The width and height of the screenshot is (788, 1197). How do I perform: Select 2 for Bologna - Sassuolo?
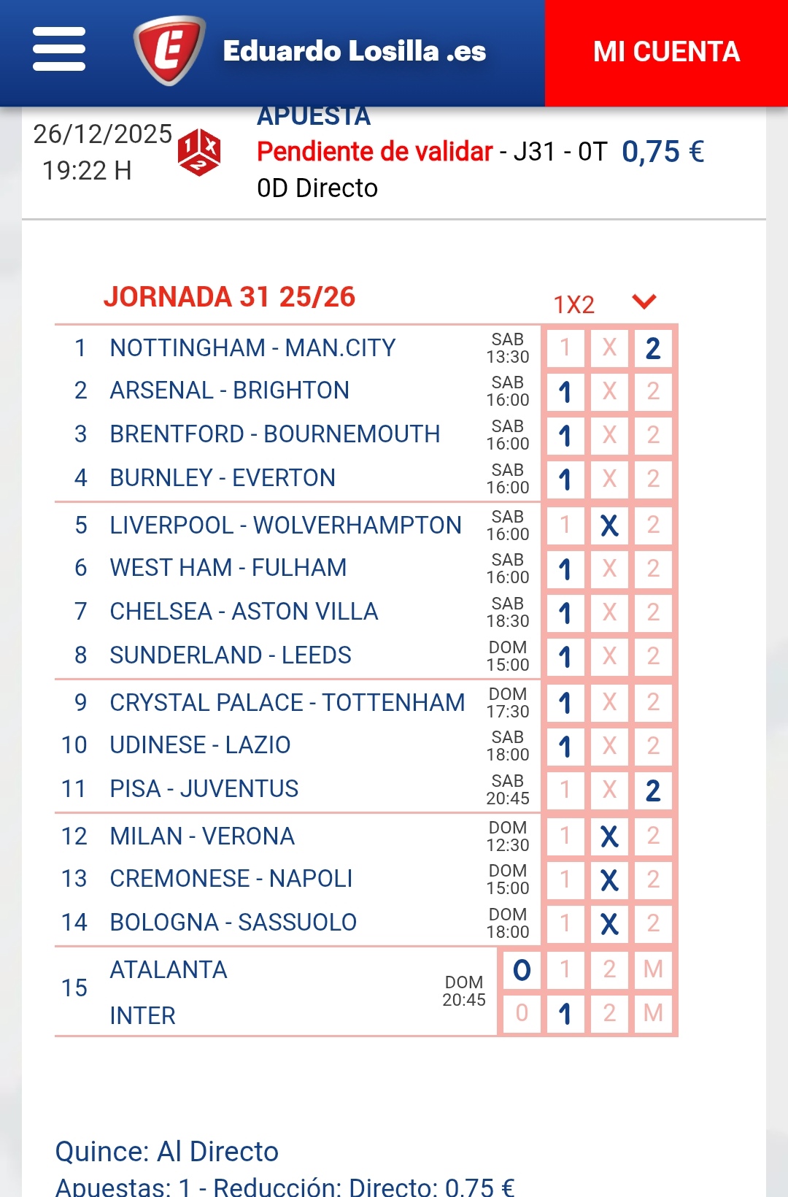click(x=653, y=923)
